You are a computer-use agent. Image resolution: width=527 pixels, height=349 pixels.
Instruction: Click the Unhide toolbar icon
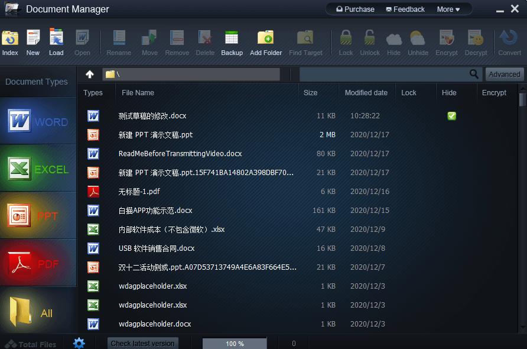click(418, 40)
